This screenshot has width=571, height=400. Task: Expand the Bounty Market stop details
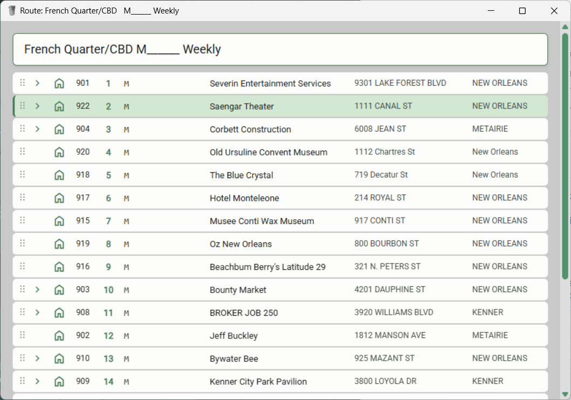[x=37, y=290]
